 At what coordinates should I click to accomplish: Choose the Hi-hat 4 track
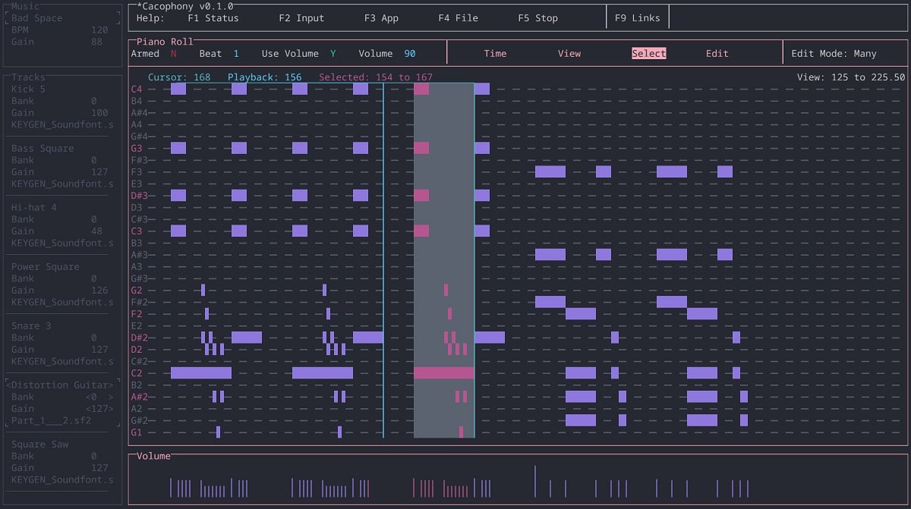click(x=34, y=208)
